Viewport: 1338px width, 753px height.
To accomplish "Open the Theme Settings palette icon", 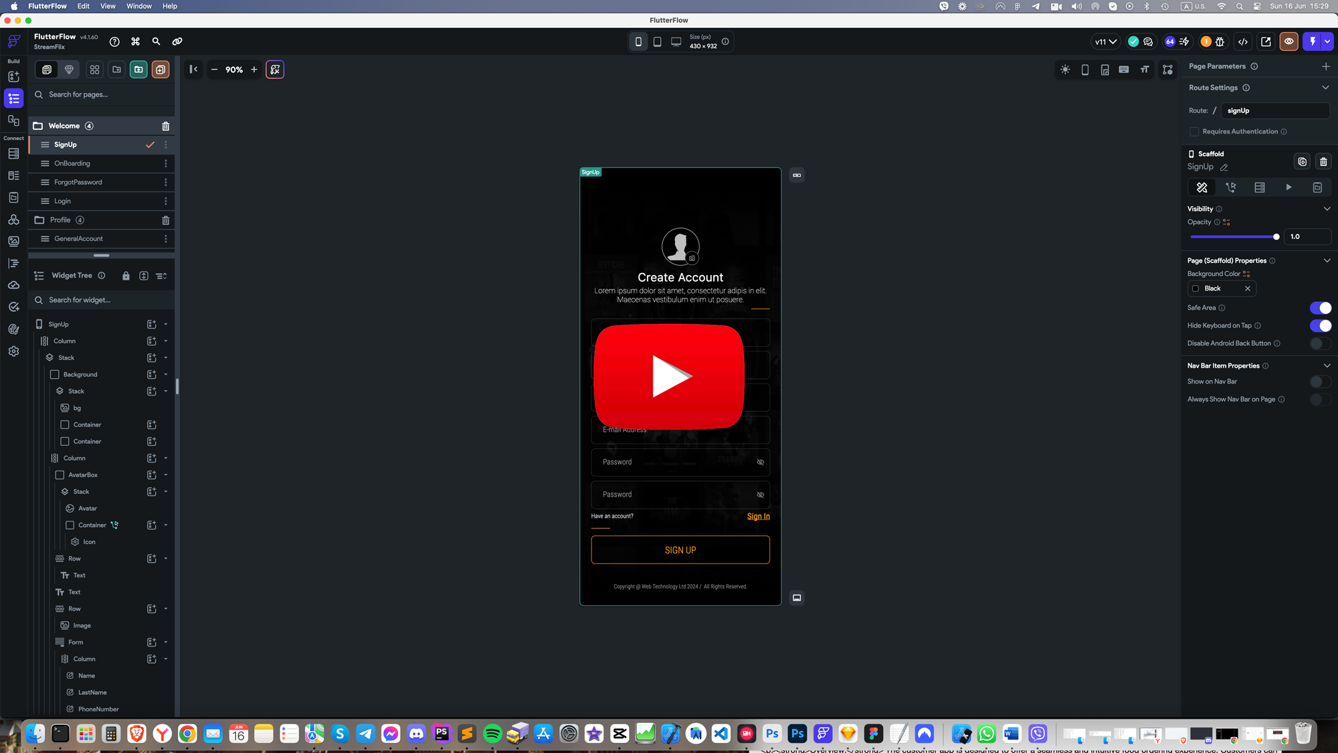I will click(13, 329).
